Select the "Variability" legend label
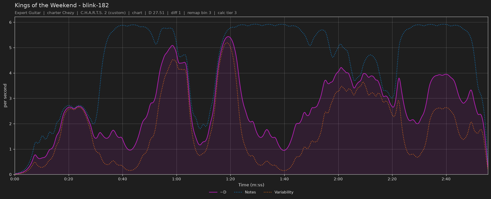 tap(284, 192)
